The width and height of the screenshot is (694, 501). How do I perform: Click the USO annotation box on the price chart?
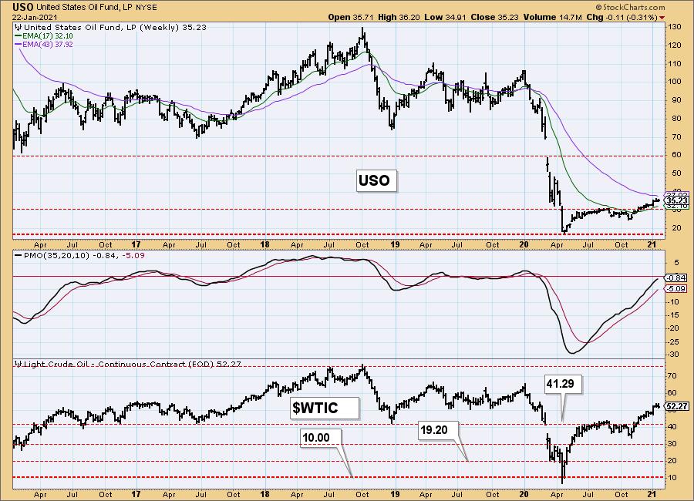click(x=375, y=180)
